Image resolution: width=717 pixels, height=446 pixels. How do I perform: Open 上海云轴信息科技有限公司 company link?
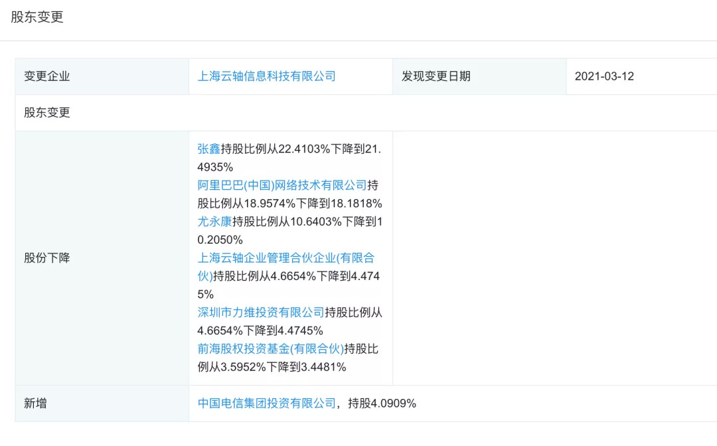[x=267, y=76]
